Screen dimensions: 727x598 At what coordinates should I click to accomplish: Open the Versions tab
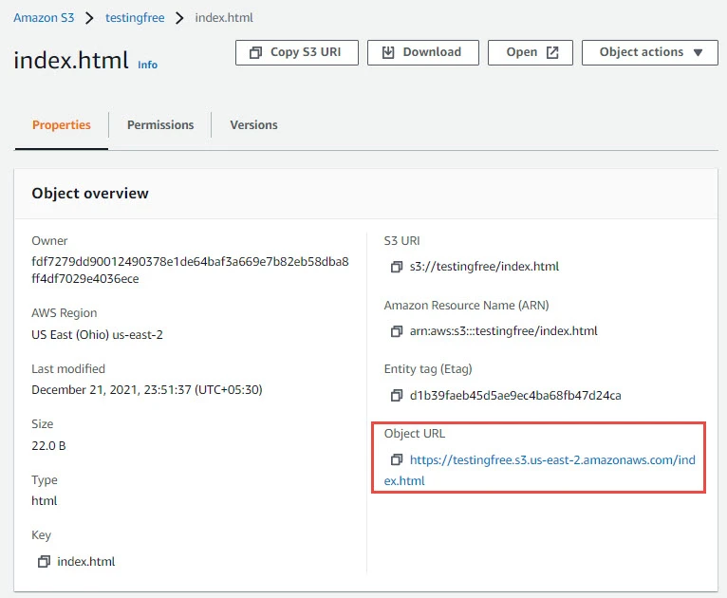click(253, 125)
